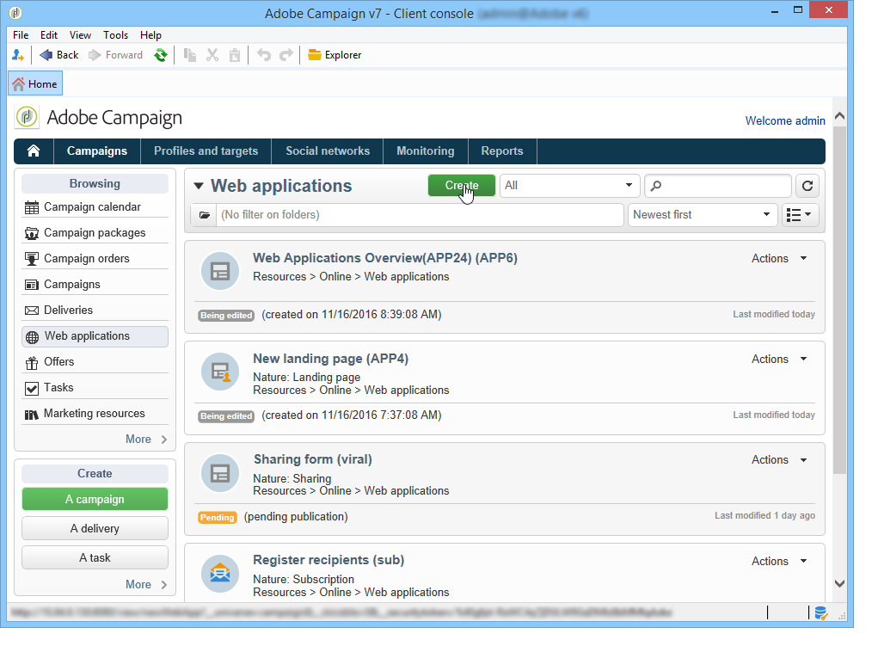The width and height of the screenshot is (878, 652).
Task: Open Campaign orders in Browsing
Action: point(95,258)
